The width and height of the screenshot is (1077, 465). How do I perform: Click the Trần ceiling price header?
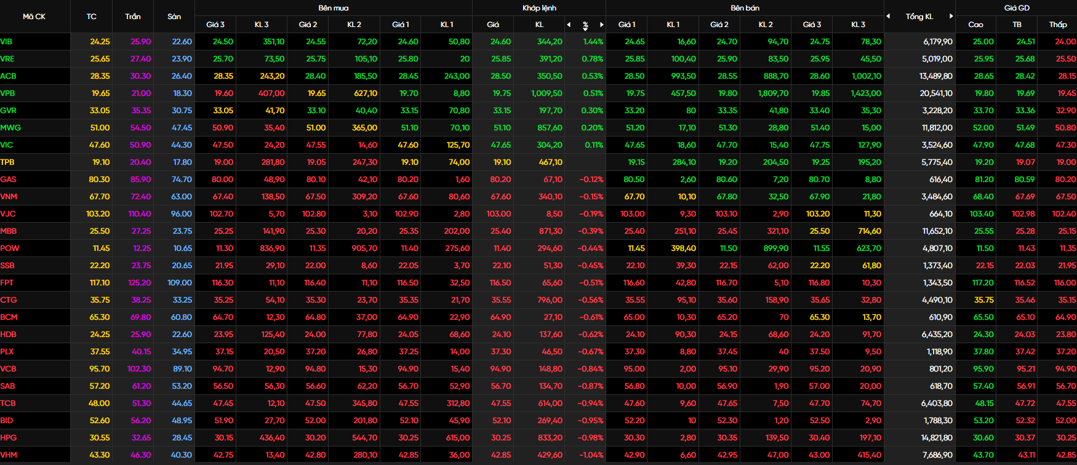[133, 17]
